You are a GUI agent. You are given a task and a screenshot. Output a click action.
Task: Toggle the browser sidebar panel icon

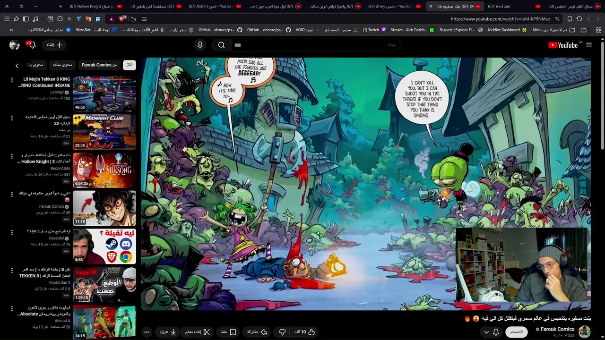click(x=26, y=19)
